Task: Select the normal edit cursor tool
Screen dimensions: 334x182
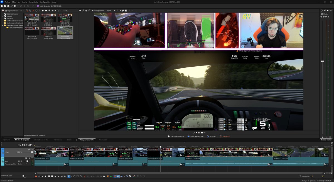Action: tap(69, 176)
